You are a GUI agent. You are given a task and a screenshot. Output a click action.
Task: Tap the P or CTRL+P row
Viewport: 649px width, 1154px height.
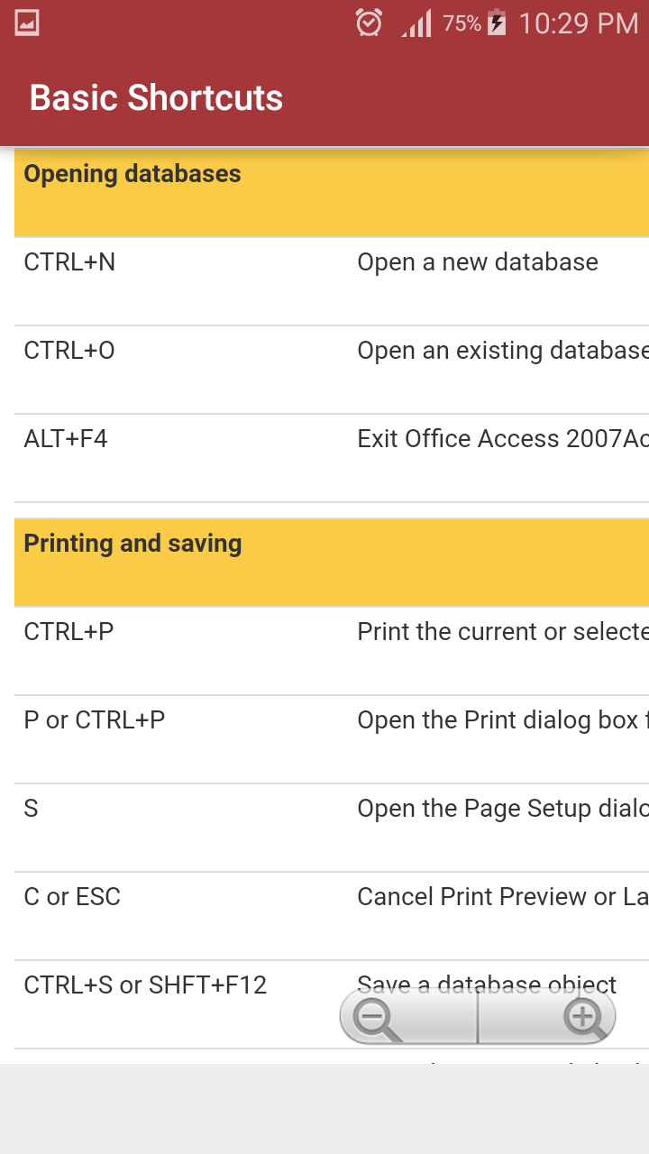(332, 739)
